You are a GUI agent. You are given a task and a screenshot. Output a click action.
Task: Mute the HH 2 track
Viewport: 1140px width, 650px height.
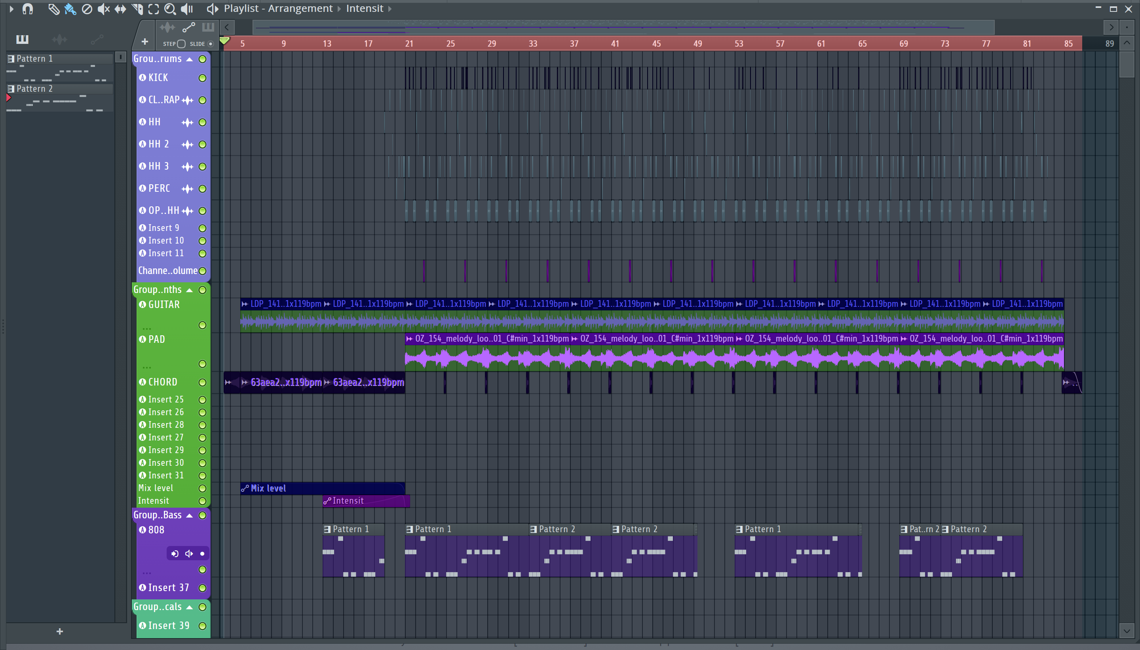(x=202, y=145)
